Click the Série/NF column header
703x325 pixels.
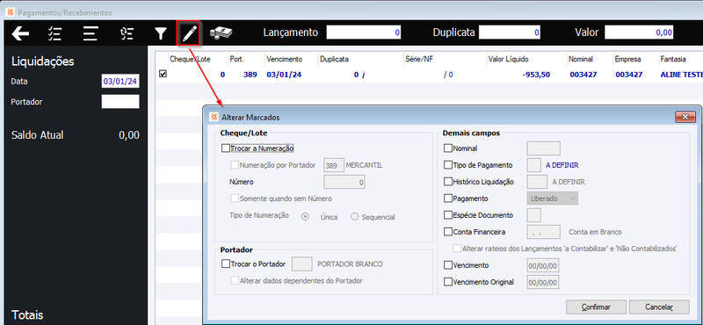point(420,59)
